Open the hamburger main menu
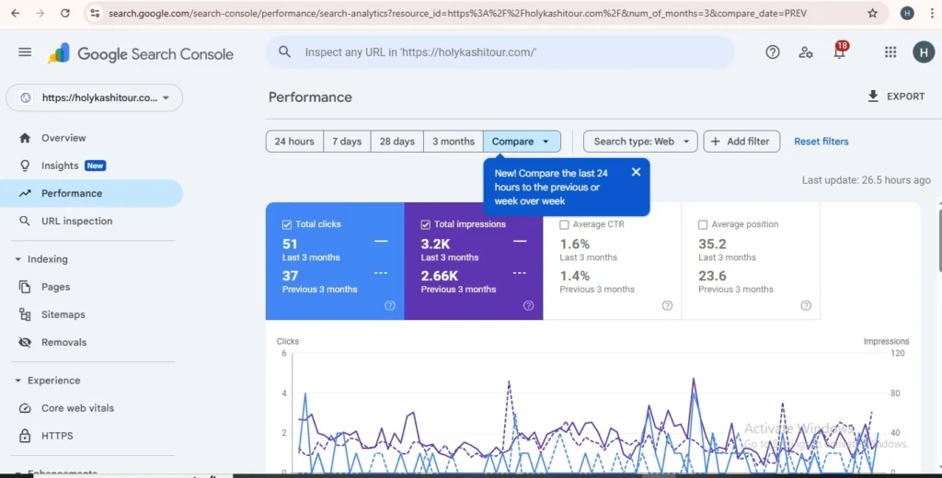 point(25,52)
